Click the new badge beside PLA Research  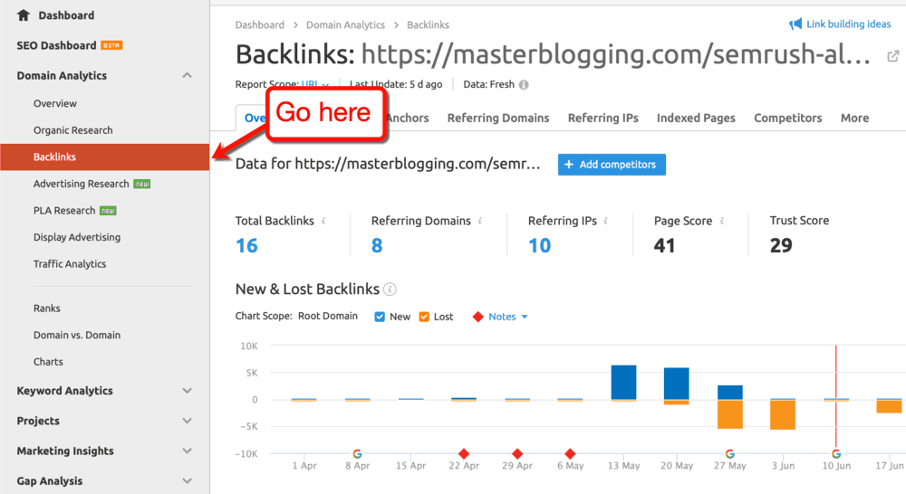tap(108, 211)
